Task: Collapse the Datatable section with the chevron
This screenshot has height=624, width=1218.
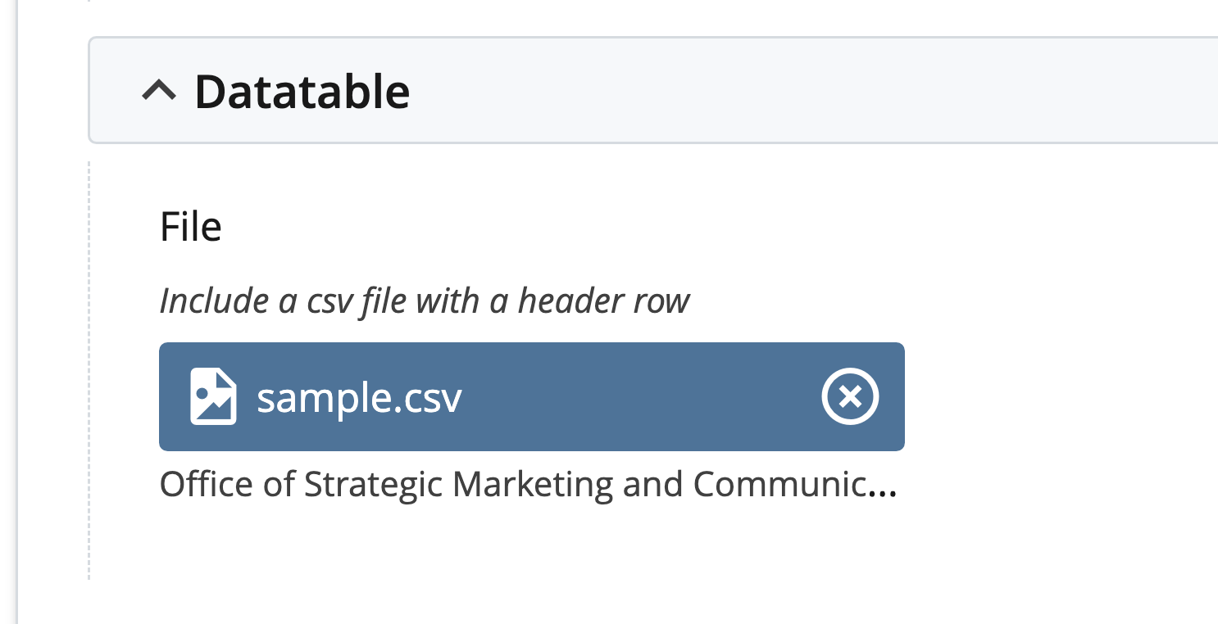Action: coord(159,91)
